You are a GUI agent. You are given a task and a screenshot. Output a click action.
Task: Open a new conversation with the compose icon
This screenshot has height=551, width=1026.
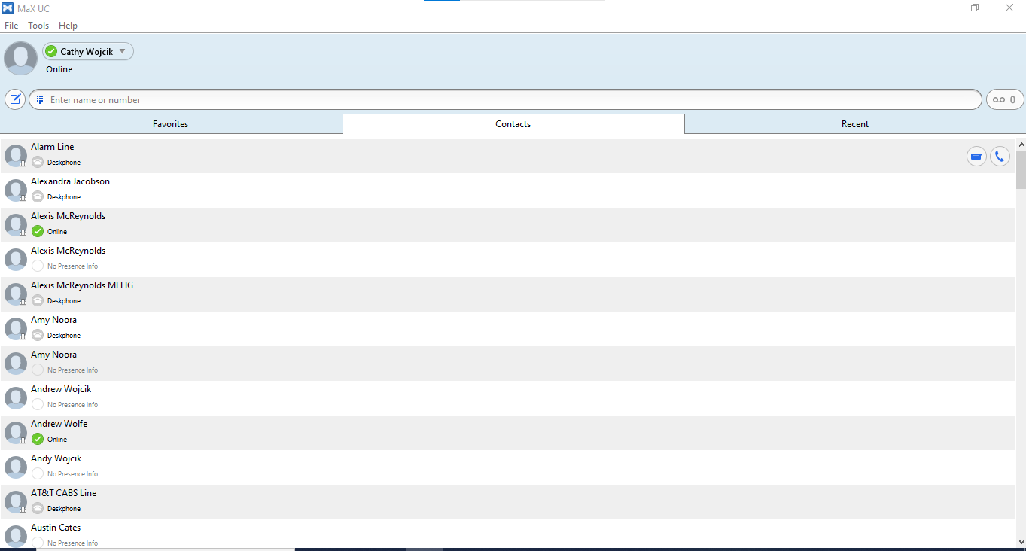coord(15,99)
